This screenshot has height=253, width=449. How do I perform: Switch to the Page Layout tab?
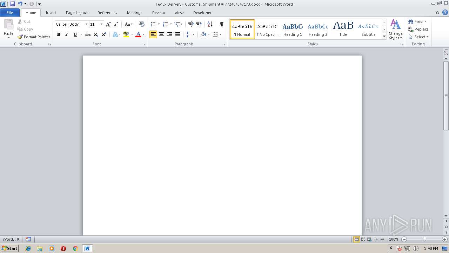(x=77, y=13)
